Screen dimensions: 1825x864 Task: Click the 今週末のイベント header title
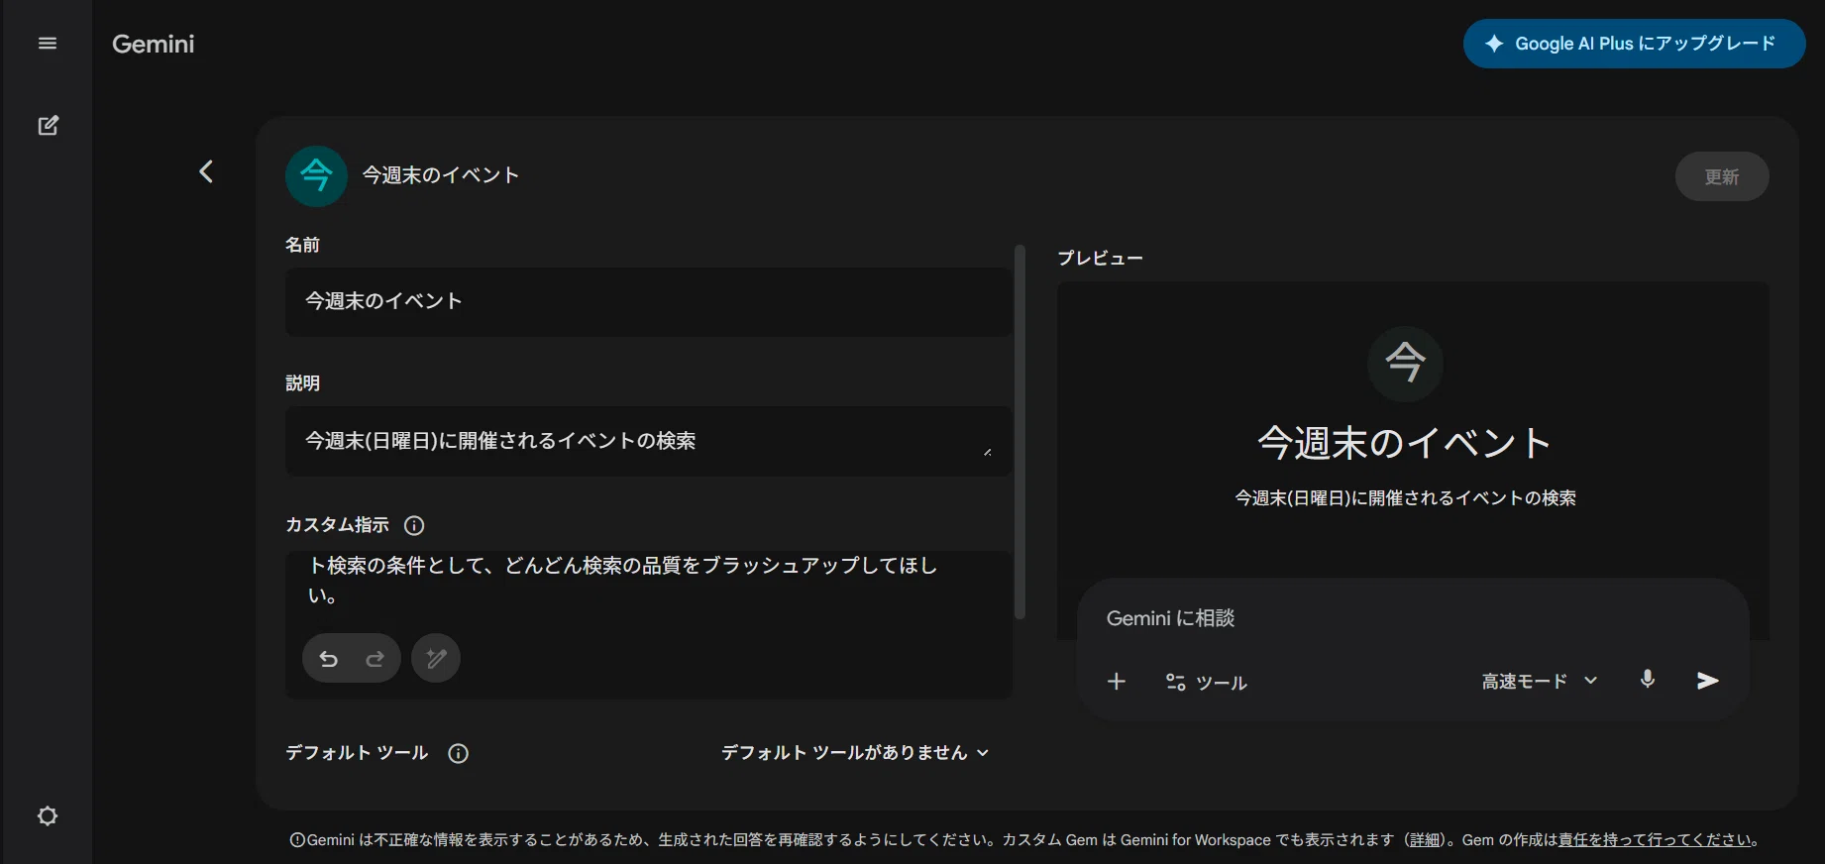(441, 175)
